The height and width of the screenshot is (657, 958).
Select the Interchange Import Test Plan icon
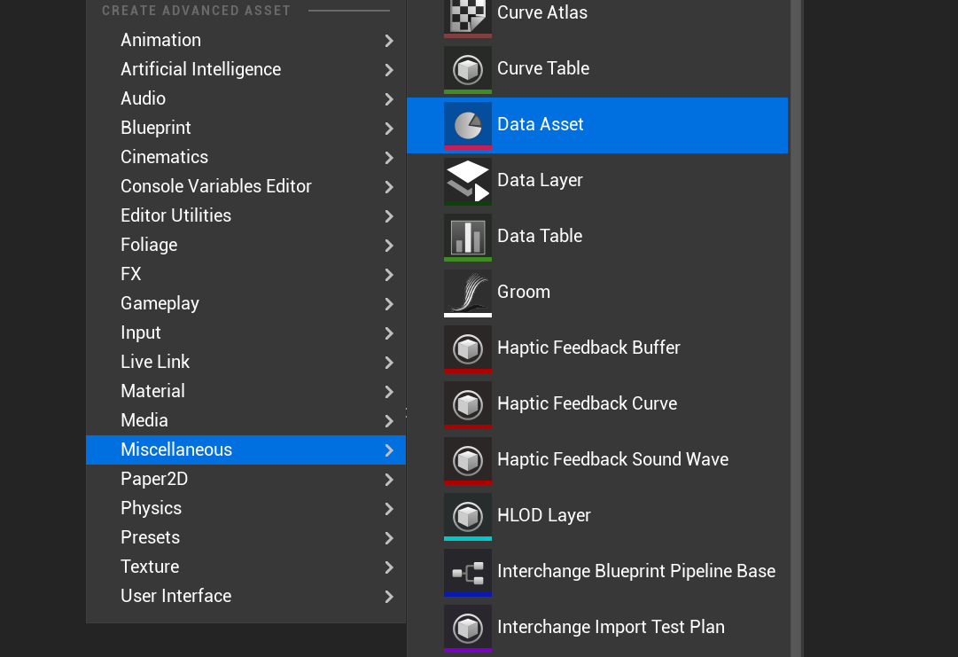click(x=467, y=627)
